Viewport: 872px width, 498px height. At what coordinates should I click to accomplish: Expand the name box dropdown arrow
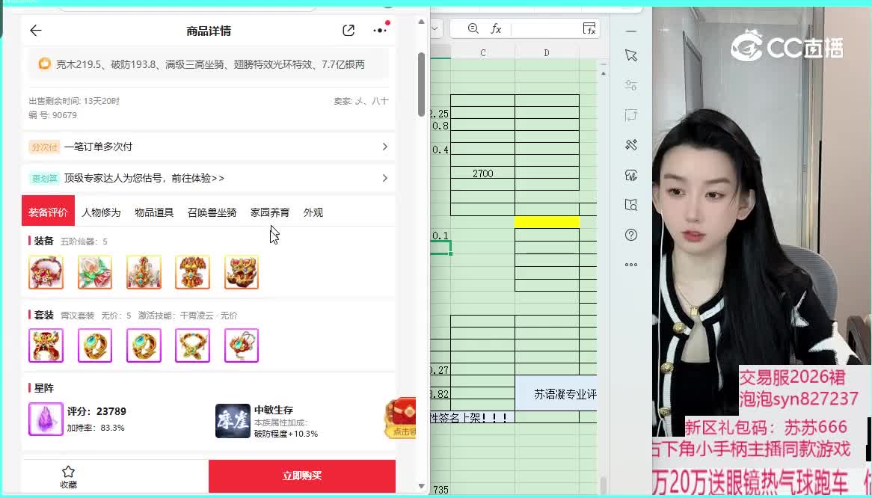(x=435, y=29)
